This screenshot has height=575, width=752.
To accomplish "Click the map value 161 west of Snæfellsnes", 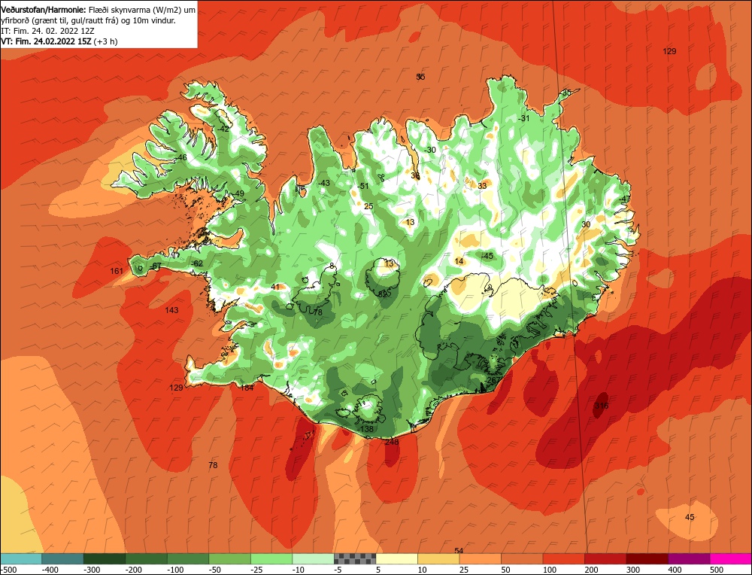I will [x=117, y=271].
